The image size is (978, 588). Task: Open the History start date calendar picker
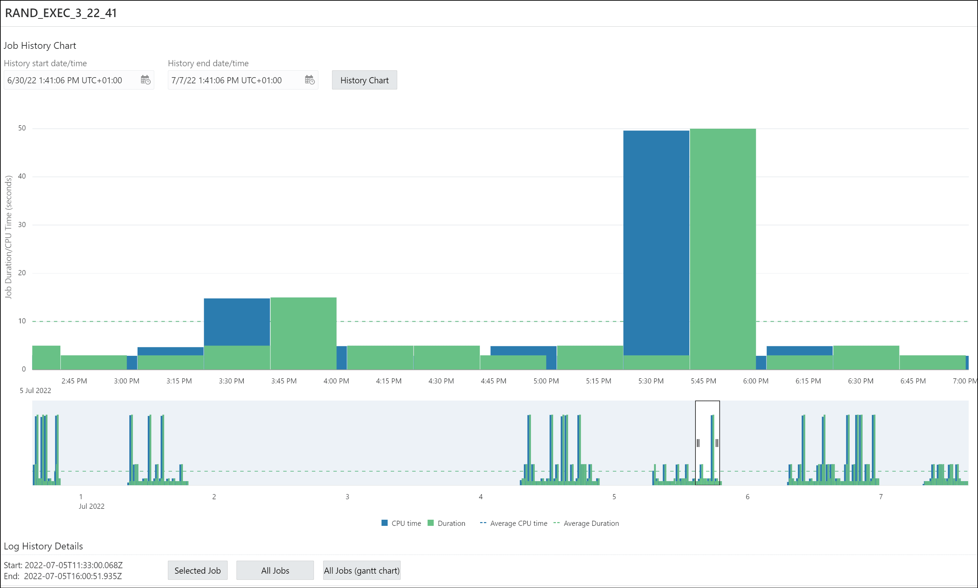[145, 80]
